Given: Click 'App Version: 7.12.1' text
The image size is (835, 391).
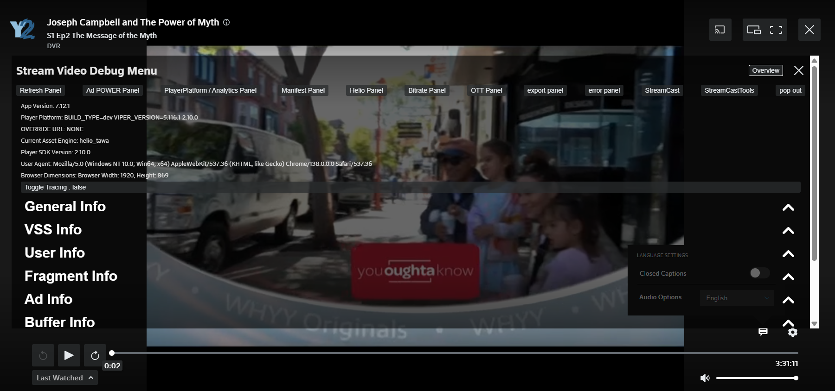Looking at the screenshot, I should [x=45, y=106].
